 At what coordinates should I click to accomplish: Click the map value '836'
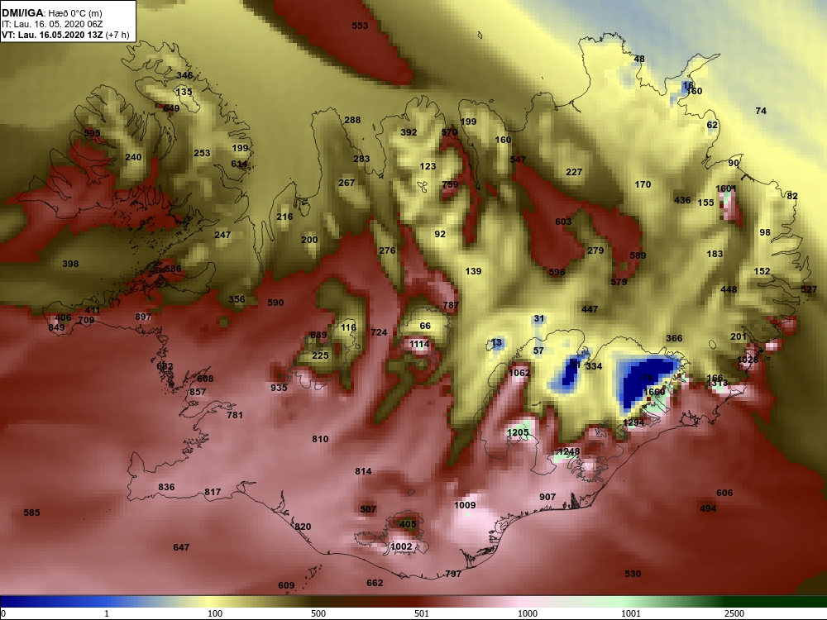(x=166, y=487)
